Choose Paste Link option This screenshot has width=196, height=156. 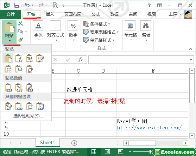click(x=19, y=106)
